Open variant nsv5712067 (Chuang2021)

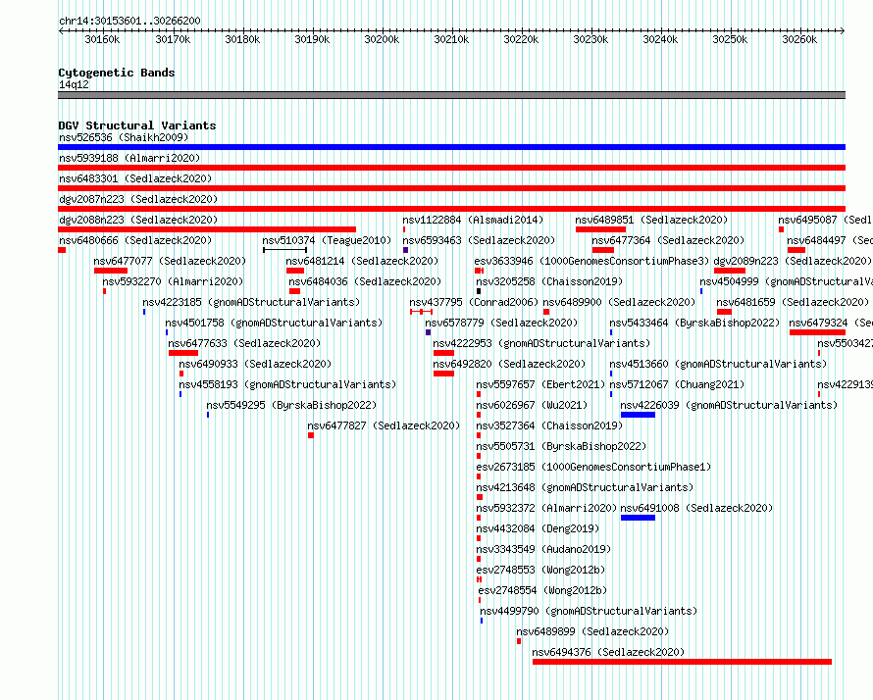(x=677, y=384)
